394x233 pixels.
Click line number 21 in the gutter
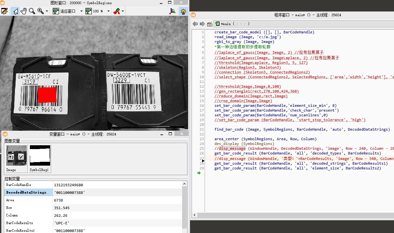coord(202,129)
